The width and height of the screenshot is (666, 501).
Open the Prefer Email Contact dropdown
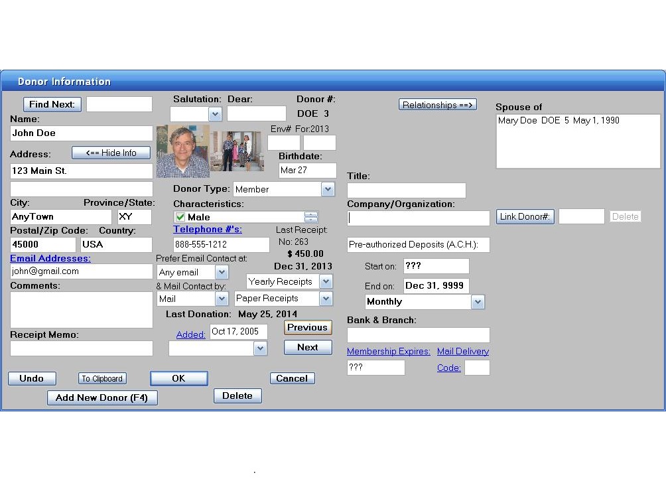[x=222, y=272]
